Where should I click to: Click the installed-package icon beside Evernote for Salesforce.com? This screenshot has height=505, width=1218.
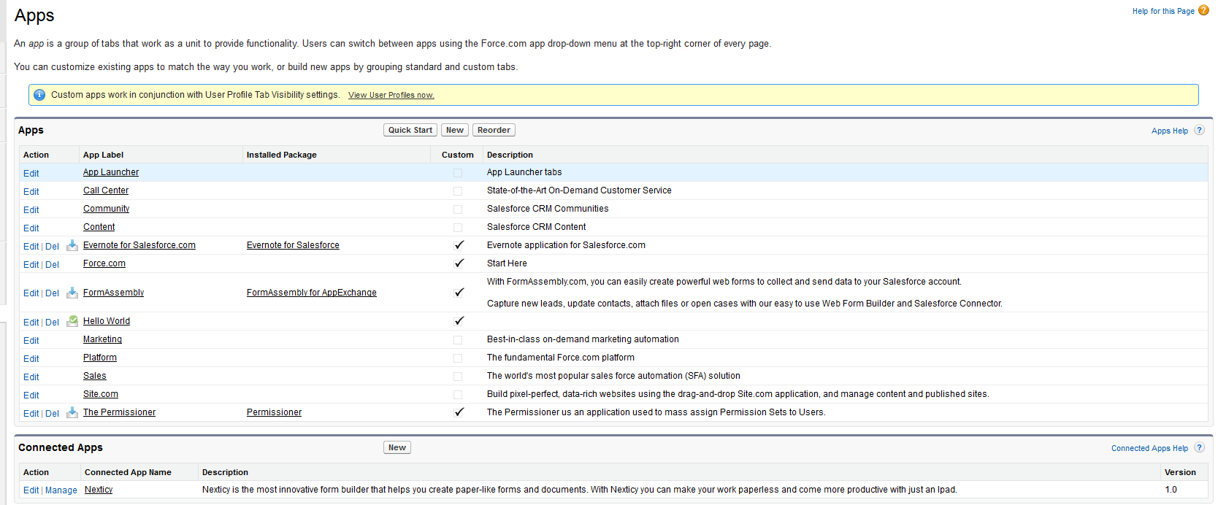coord(72,245)
